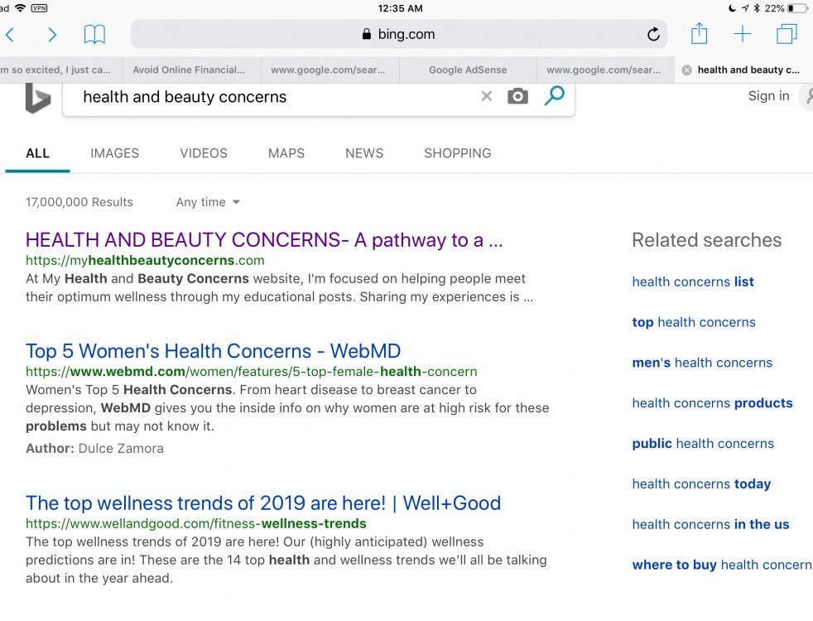Open the Any time filter dropdown
813x621 pixels.
point(208,202)
